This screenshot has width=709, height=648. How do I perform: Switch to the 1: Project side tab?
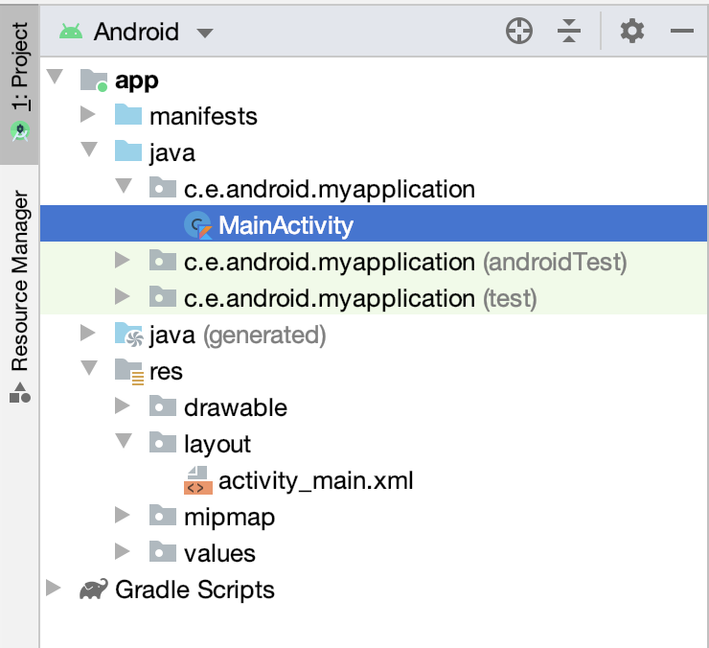pos(20,82)
